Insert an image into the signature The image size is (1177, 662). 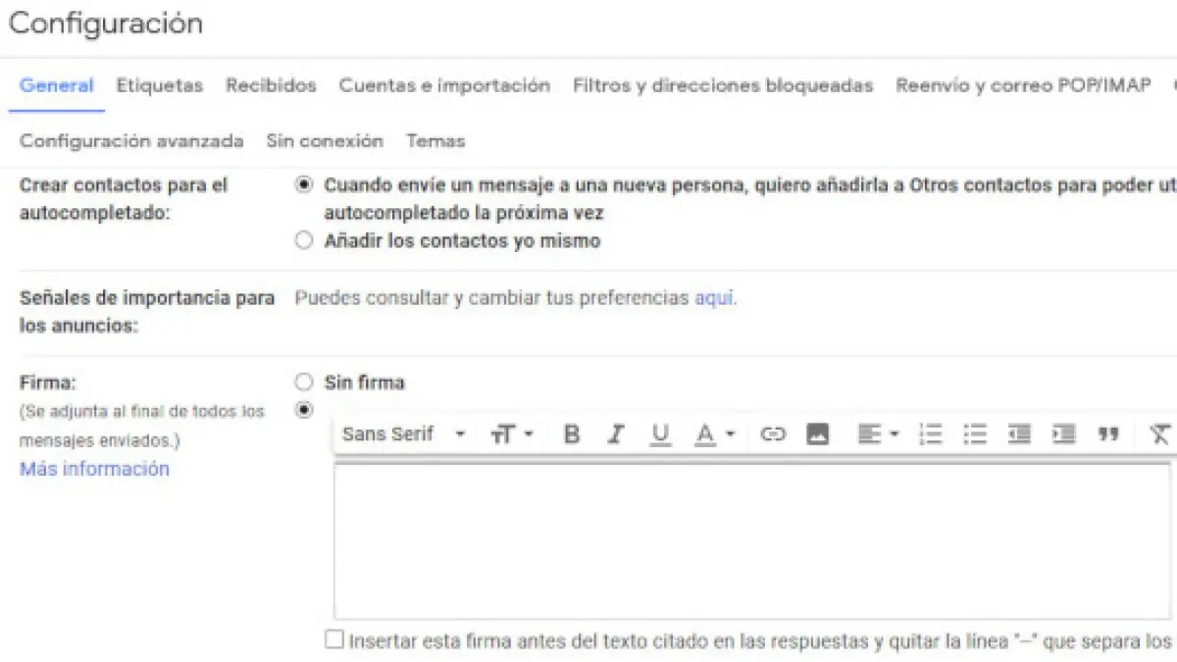pos(817,434)
